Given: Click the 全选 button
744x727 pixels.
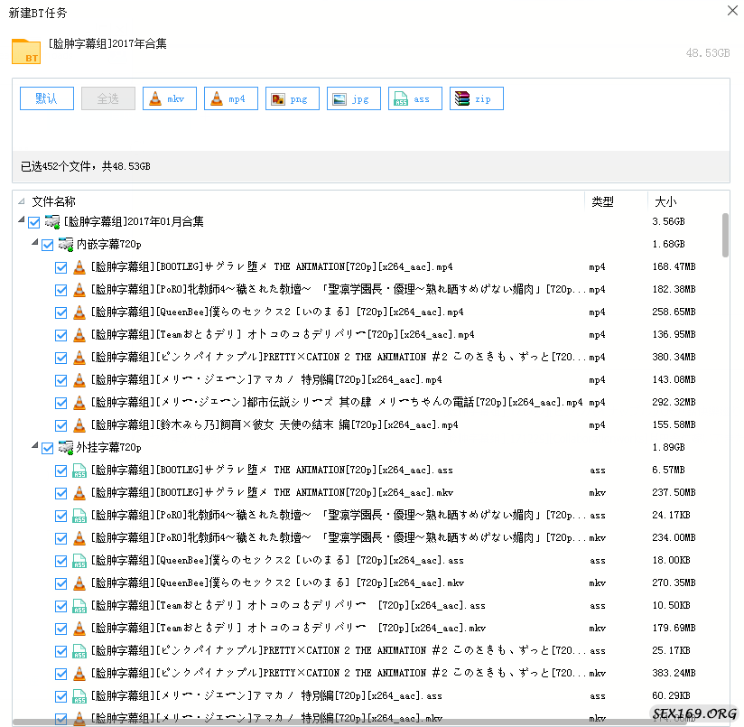Looking at the screenshot, I should (108, 99).
